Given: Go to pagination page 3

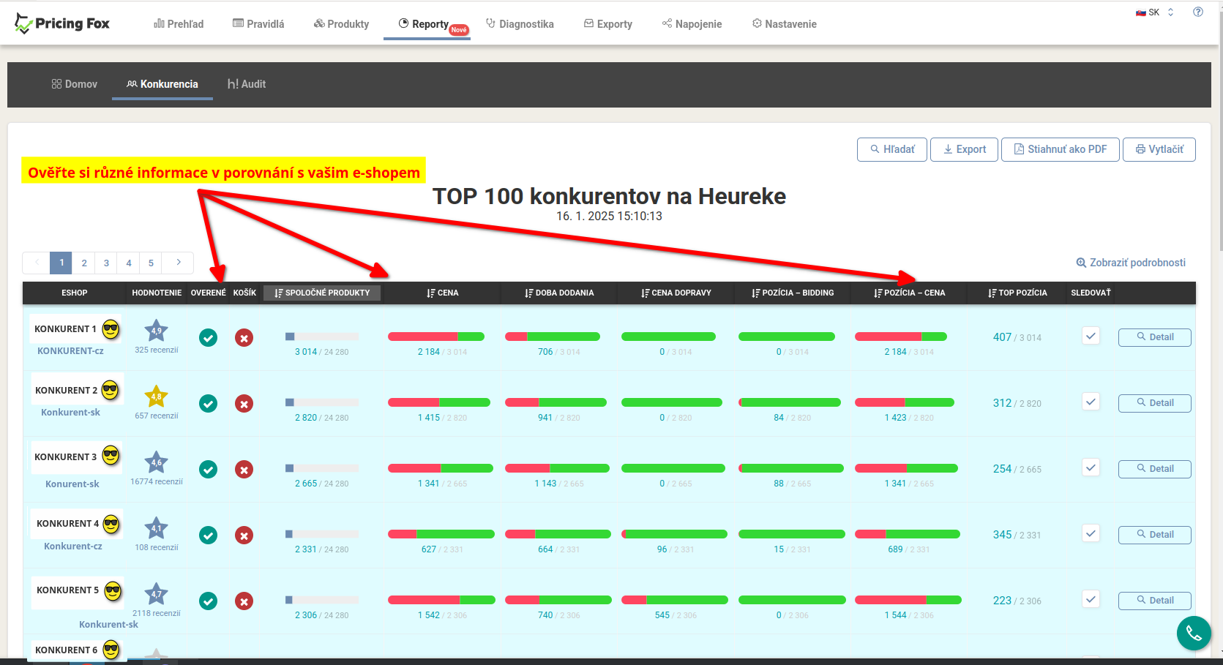Looking at the screenshot, I should 106,263.
